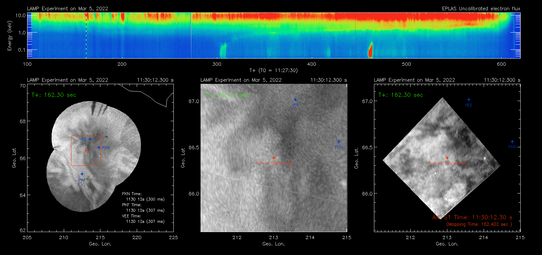This screenshot has width=542, height=255.
Task: Click the dashed white time cursor in the spectrogram
Action: point(86,35)
